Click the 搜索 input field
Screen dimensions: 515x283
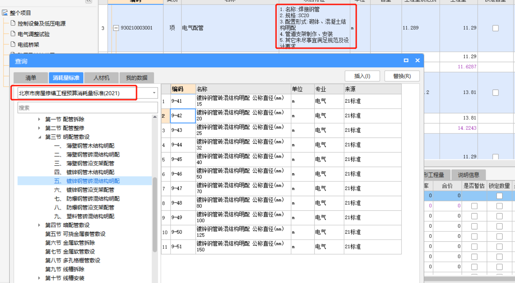(x=88, y=108)
